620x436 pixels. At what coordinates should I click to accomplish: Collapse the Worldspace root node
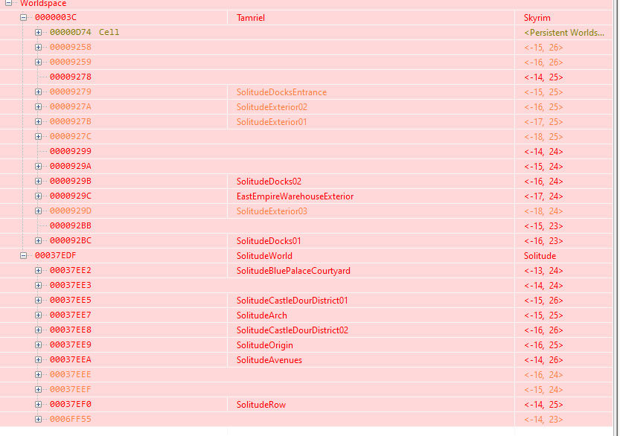(8, 3)
